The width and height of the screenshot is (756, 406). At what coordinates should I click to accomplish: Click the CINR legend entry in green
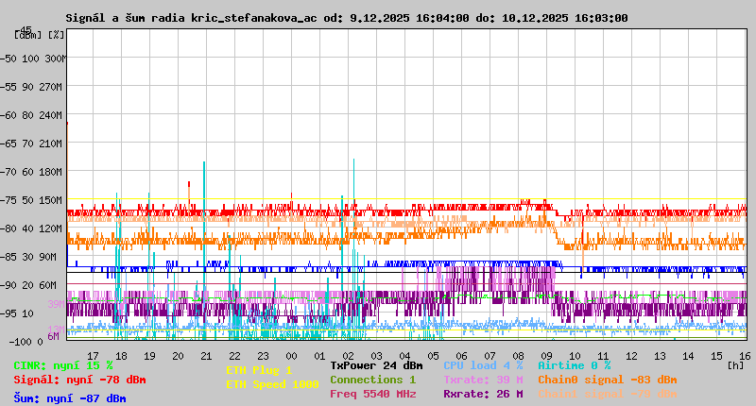[x=63, y=364]
